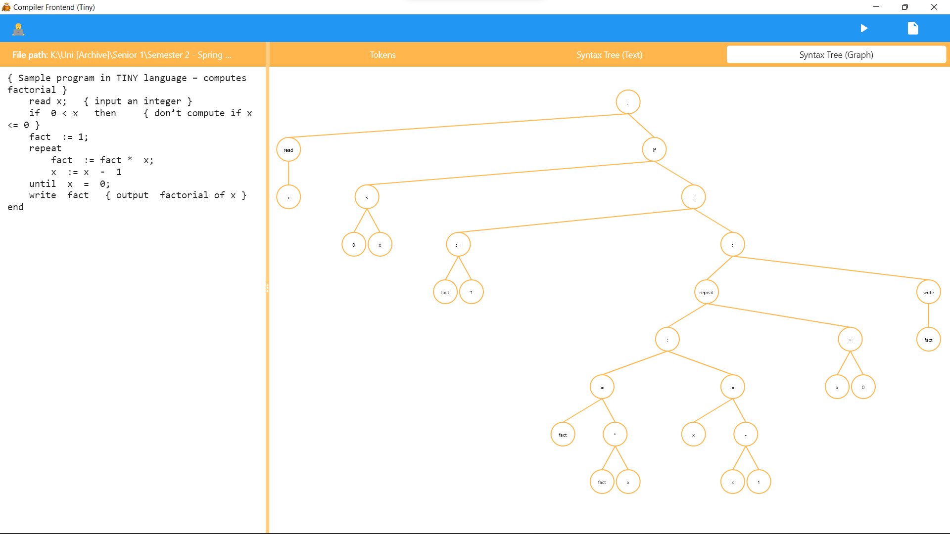Click the File path label bar

click(x=122, y=55)
